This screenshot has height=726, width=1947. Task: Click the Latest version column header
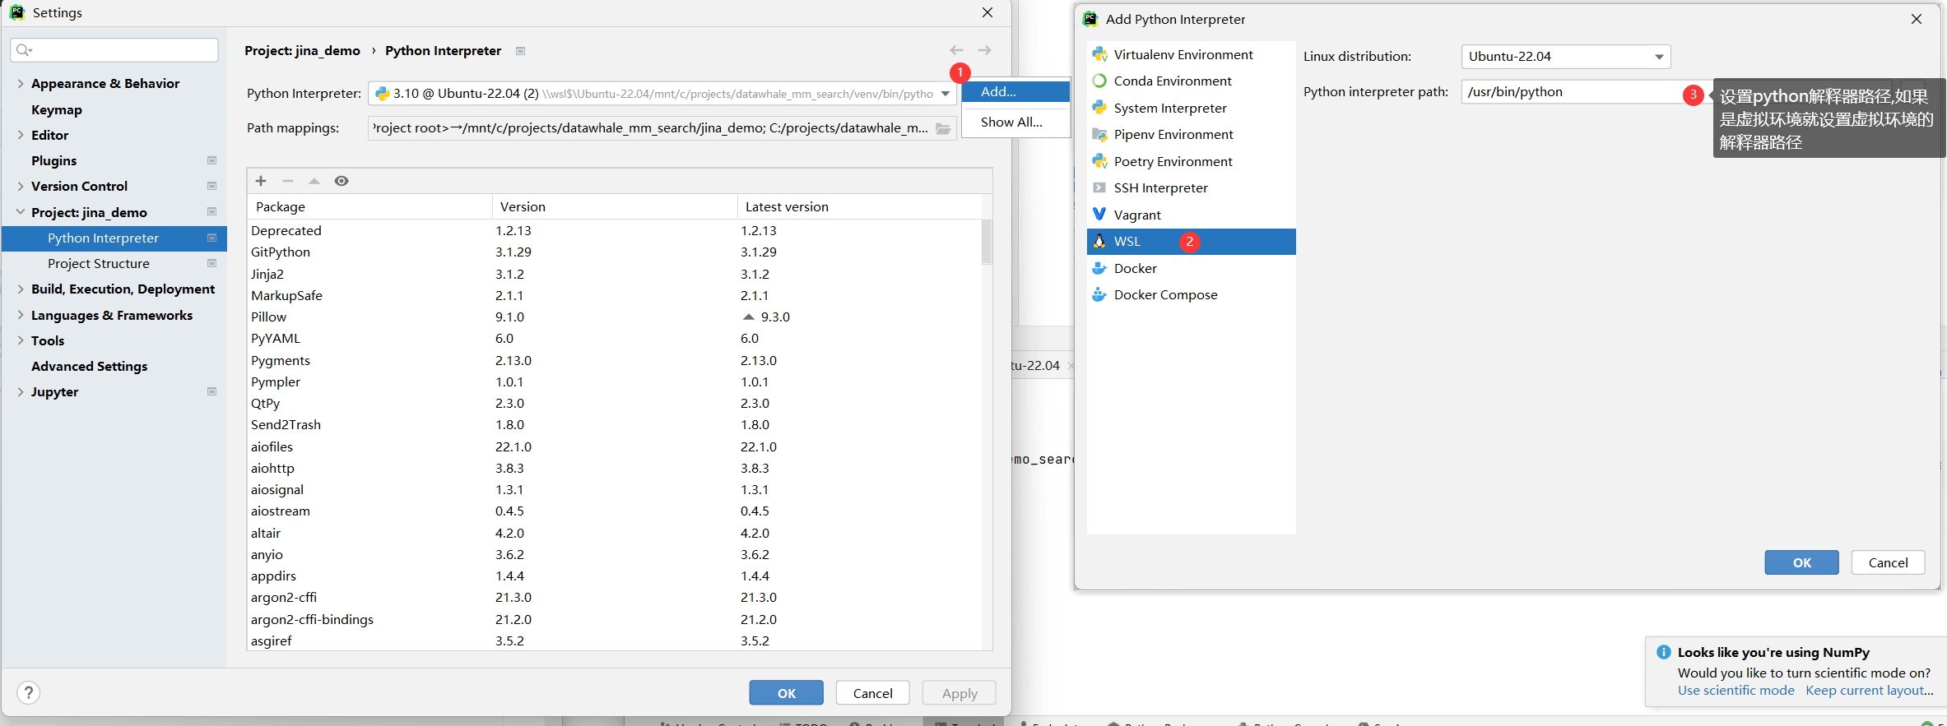(859, 206)
